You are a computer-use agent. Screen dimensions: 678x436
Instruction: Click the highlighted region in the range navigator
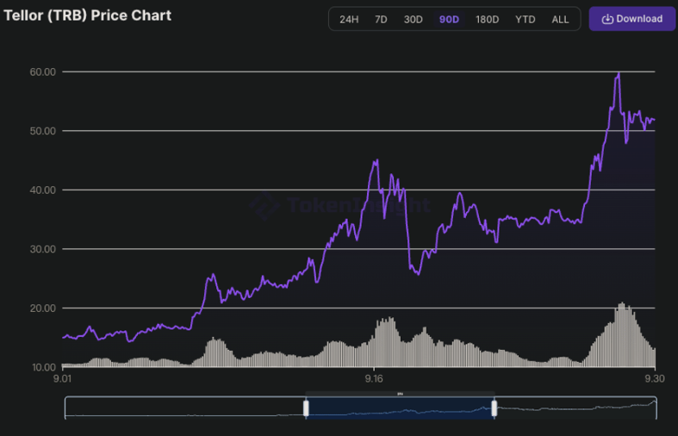pos(400,408)
